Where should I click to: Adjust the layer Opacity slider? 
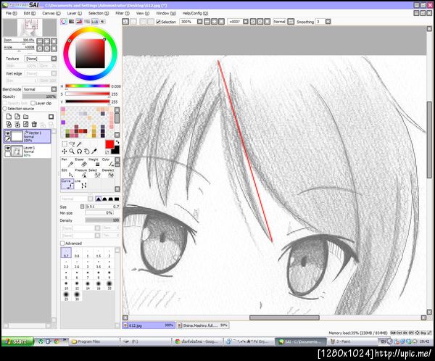point(39,96)
